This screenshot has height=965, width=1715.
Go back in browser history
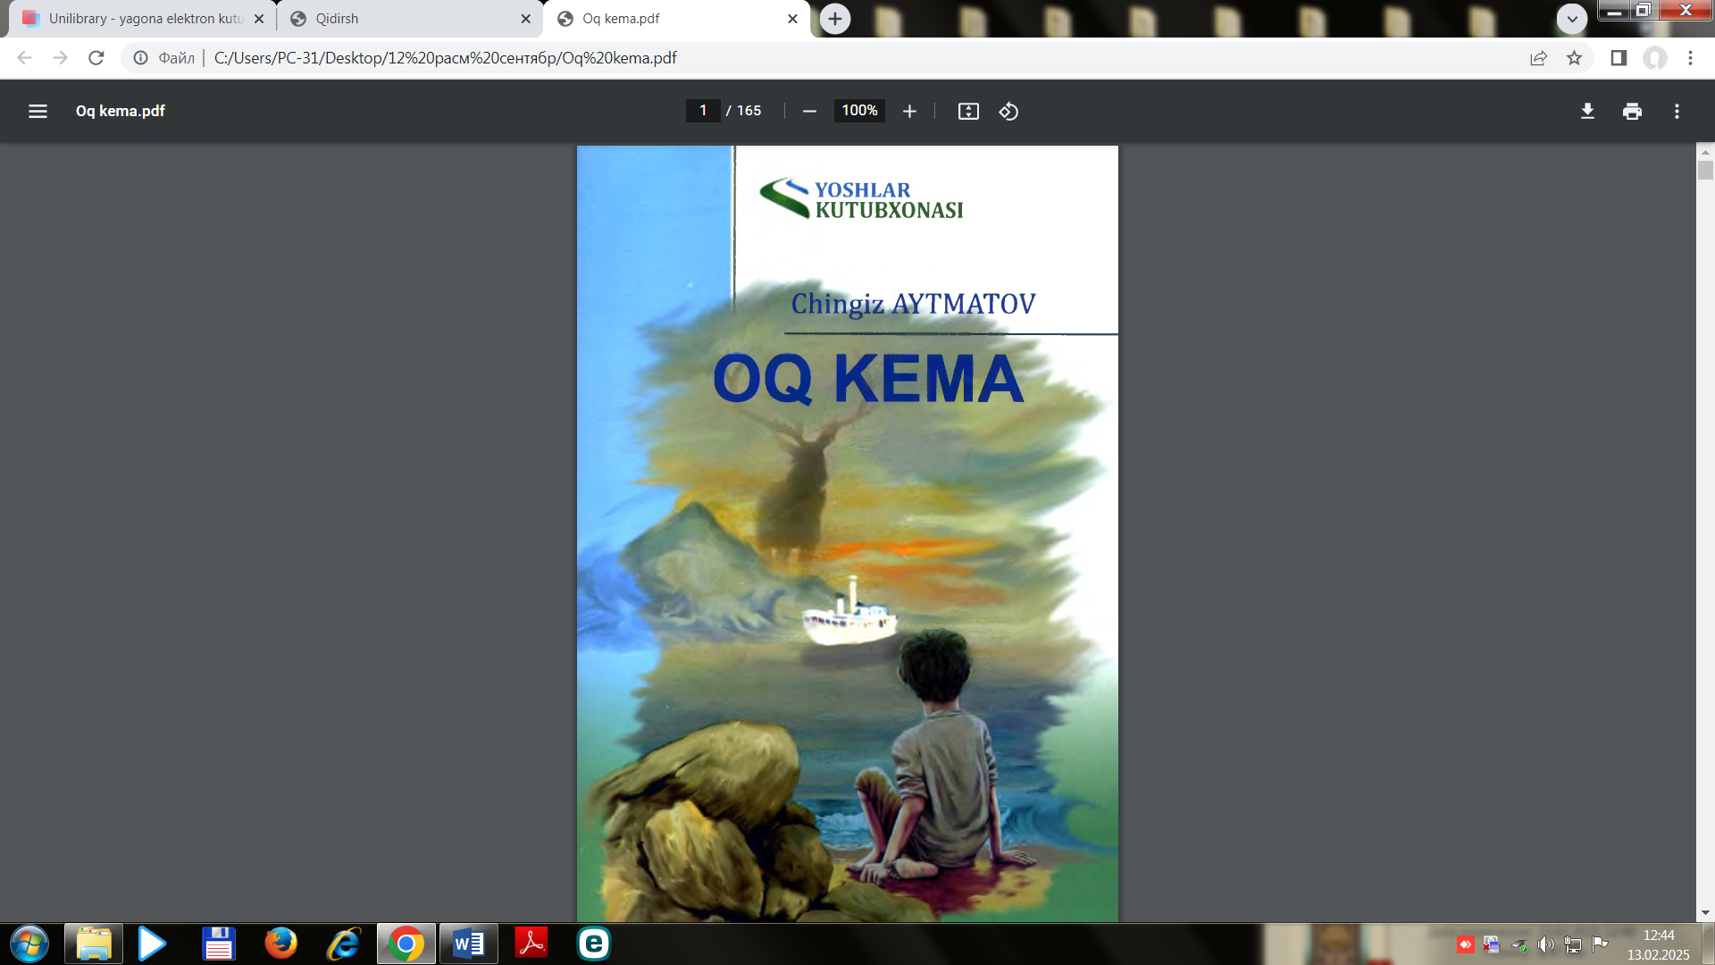pyautogui.click(x=24, y=58)
